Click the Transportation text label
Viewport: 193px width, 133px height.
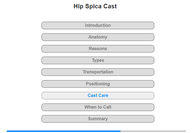tap(98, 72)
